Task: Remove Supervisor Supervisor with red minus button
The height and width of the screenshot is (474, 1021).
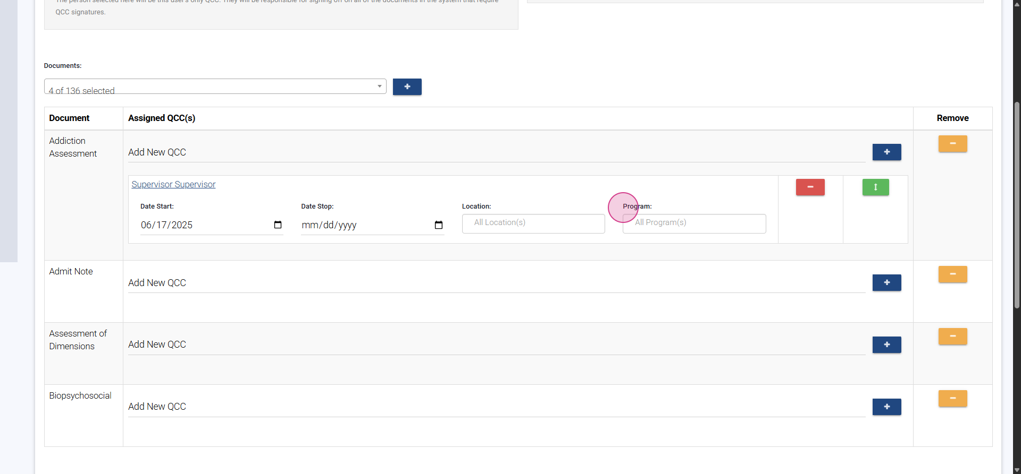Action: tap(810, 187)
